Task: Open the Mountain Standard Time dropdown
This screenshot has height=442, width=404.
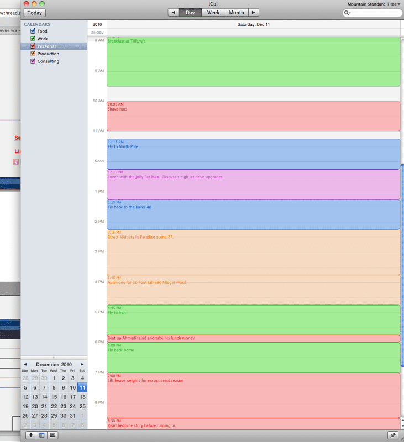Action: point(374,4)
